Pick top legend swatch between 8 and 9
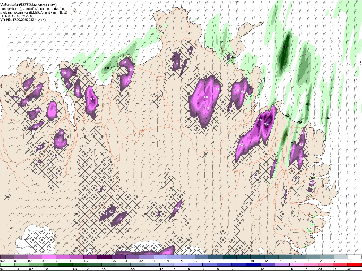 click(x=230, y=257)
